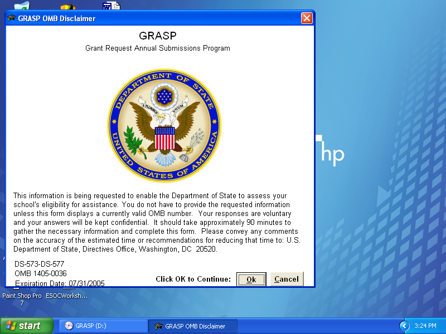Click the GRASP OMB Disclaimer title bar text
The image size is (446, 334).
click(57, 18)
